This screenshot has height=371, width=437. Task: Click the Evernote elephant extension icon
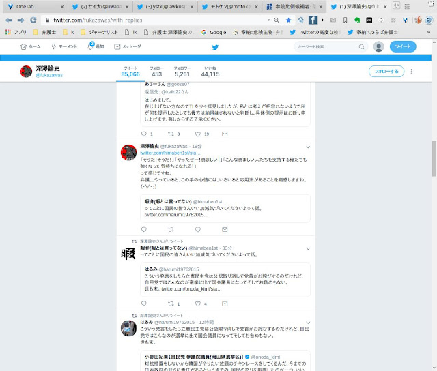point(357,20)
